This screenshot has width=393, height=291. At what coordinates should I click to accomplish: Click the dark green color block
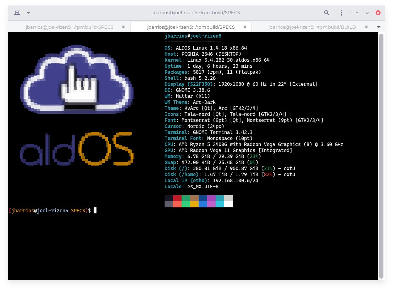(x=186, y=198)
